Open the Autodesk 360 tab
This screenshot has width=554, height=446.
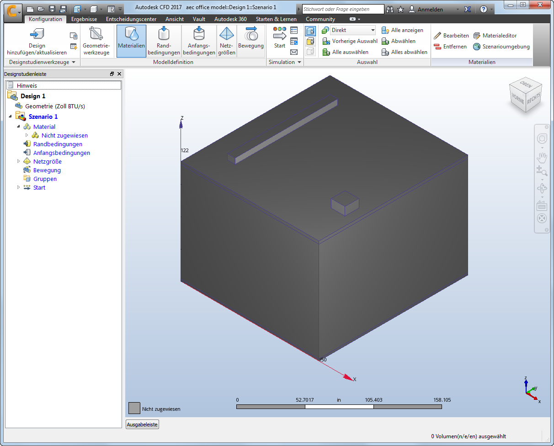tap(230, 19)
